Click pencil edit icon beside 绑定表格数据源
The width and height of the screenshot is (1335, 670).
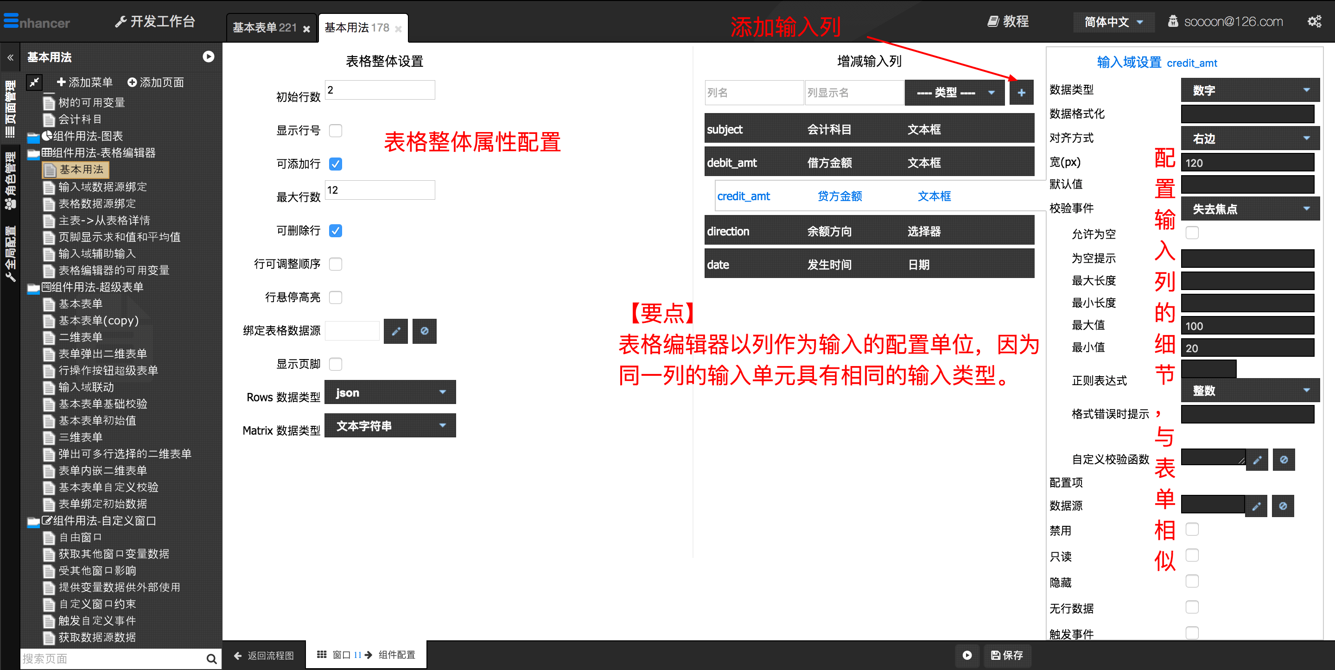point(395,331)
